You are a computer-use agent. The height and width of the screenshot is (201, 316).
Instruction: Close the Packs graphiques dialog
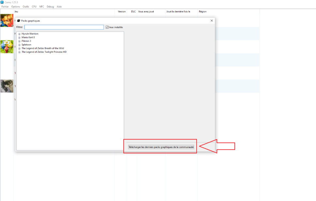[x=212, y=20]
